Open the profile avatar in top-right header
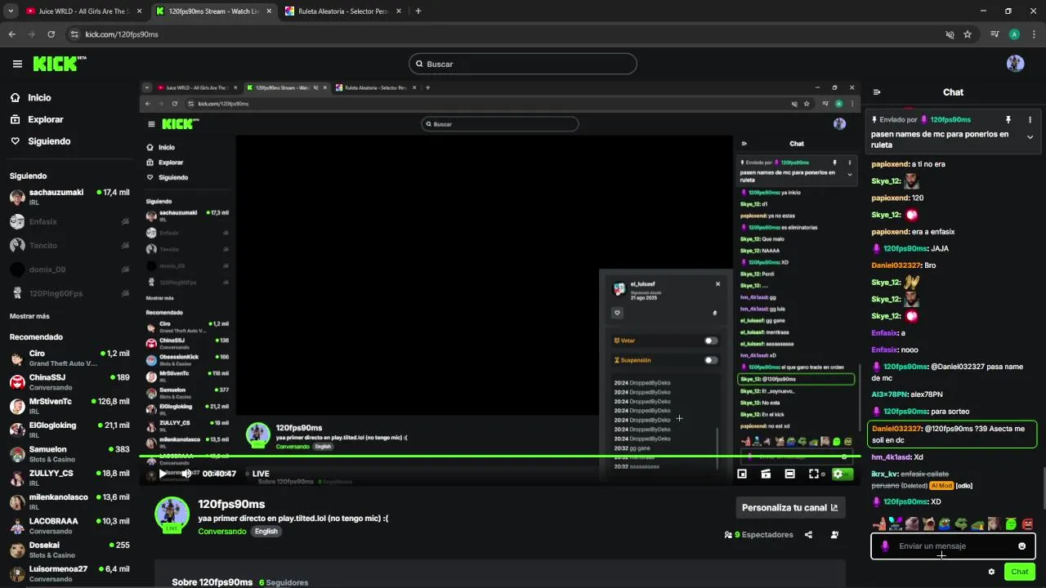 click(x=1015, y=64)
